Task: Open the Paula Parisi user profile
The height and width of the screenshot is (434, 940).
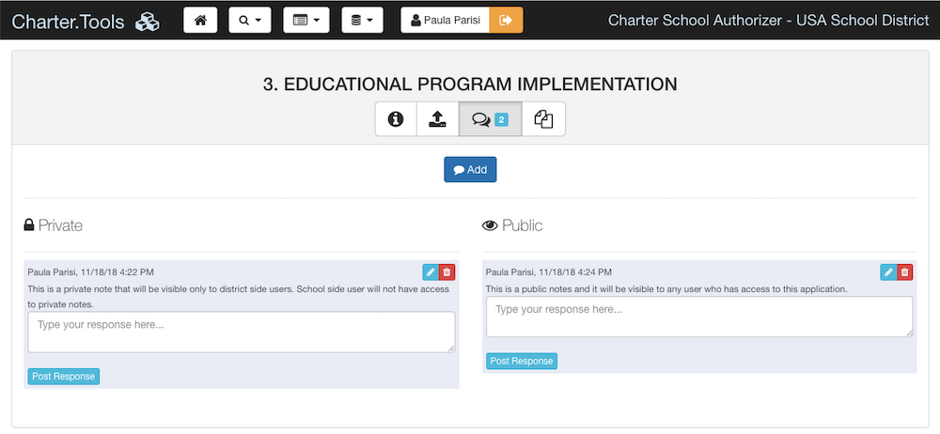Action: click(446, 21)
